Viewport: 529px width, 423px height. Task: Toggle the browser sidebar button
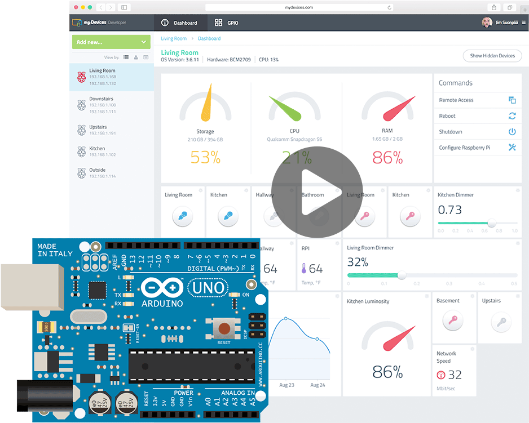(124, 7)
